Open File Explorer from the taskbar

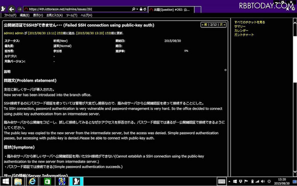tap(18, 182)
